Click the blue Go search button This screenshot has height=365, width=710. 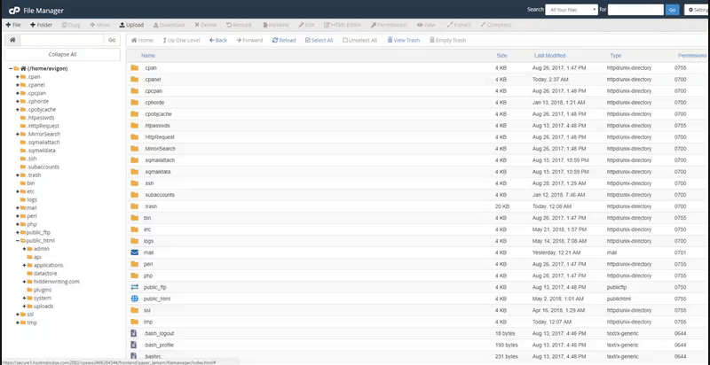click(x=672, y=10)
